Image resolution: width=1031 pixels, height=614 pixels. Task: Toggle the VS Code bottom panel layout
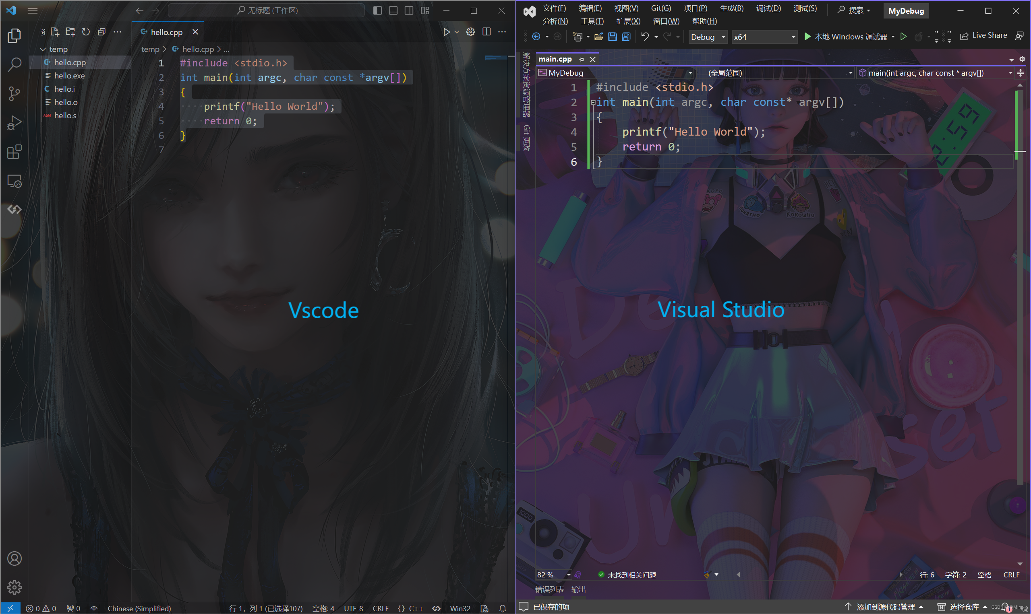click(393, 10)
